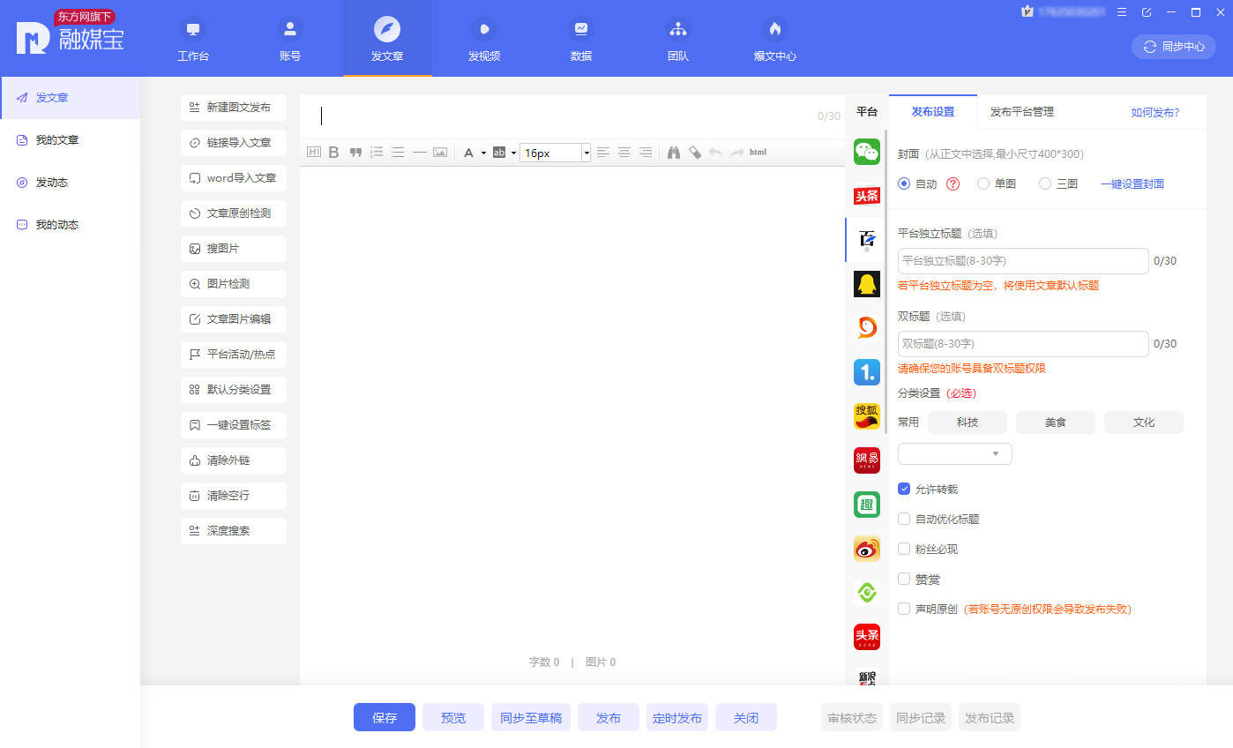Select the blue '1.' Yidian platform icon
Screen dimensions: 1233x748
click(x=867, y=372)
